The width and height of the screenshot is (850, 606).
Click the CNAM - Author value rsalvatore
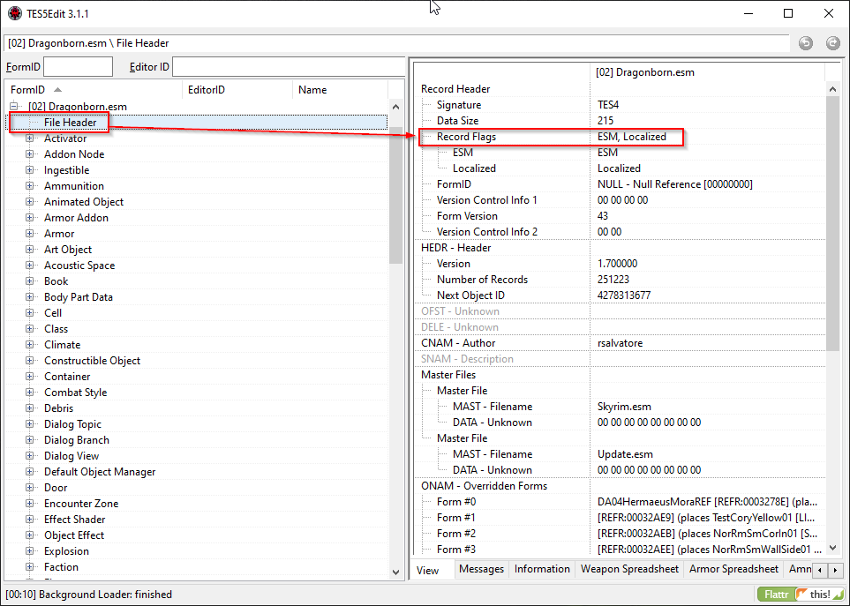620,343
